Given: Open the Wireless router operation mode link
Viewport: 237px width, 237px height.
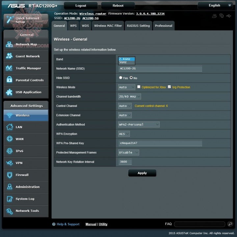Looking at the screenshot, I should click(x=92, y=14).
